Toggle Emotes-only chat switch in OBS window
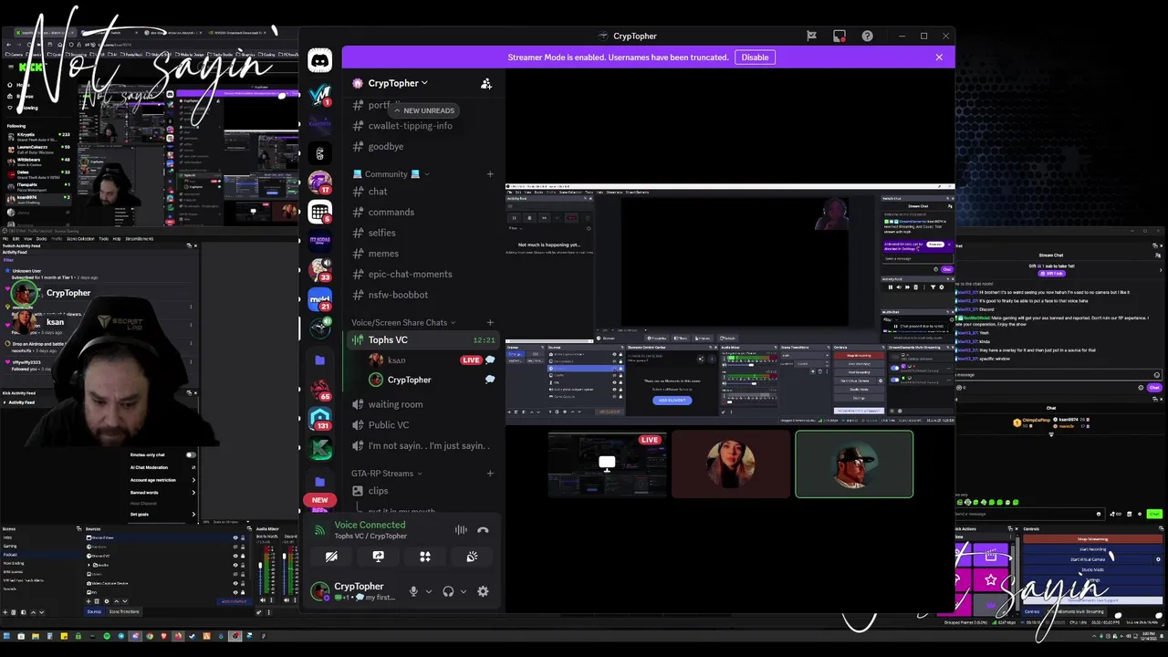 [190, 454]
